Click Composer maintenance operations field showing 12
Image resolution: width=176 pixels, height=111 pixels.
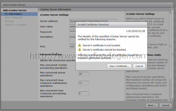(x=84, y=83)
